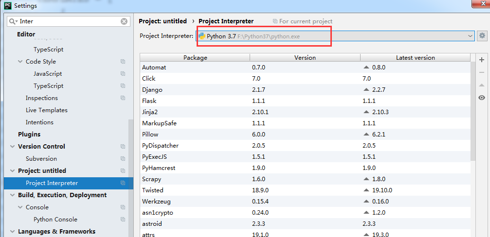Open Subversion settings
The width and height of the screenshot is (490, 237).
click(41, 158)
